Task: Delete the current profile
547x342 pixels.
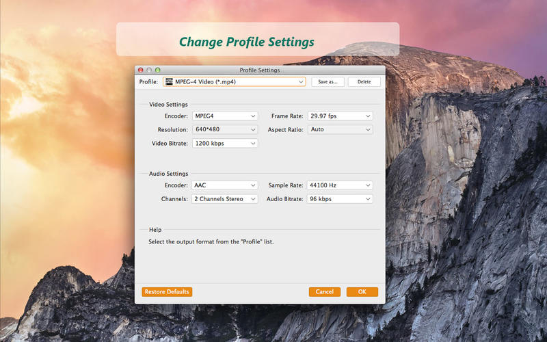Action: tap(364, 81)
